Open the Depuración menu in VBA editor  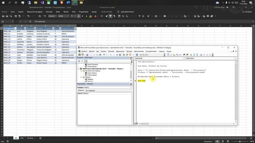pyautogui.click(x=120, y=51)
